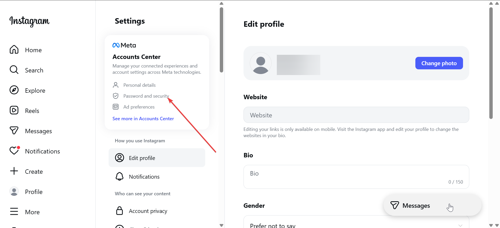The height and width of the screenshot is (228, 500).
Task: Open the More hamburger menu icon
Action: point(14,212)
